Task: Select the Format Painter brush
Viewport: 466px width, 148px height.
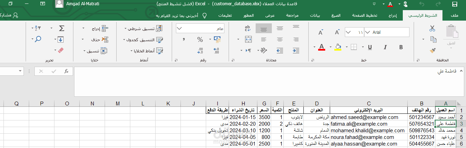Action: [x=433, y=50]
